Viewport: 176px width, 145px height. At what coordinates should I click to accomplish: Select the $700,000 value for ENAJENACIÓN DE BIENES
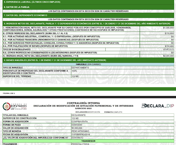pyautogui.click(x=169, y=46)
